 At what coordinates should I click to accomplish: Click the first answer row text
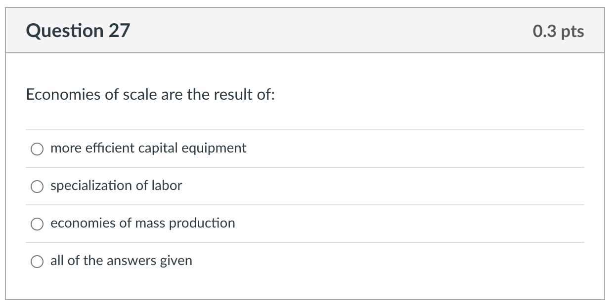(x=148, y=148)
